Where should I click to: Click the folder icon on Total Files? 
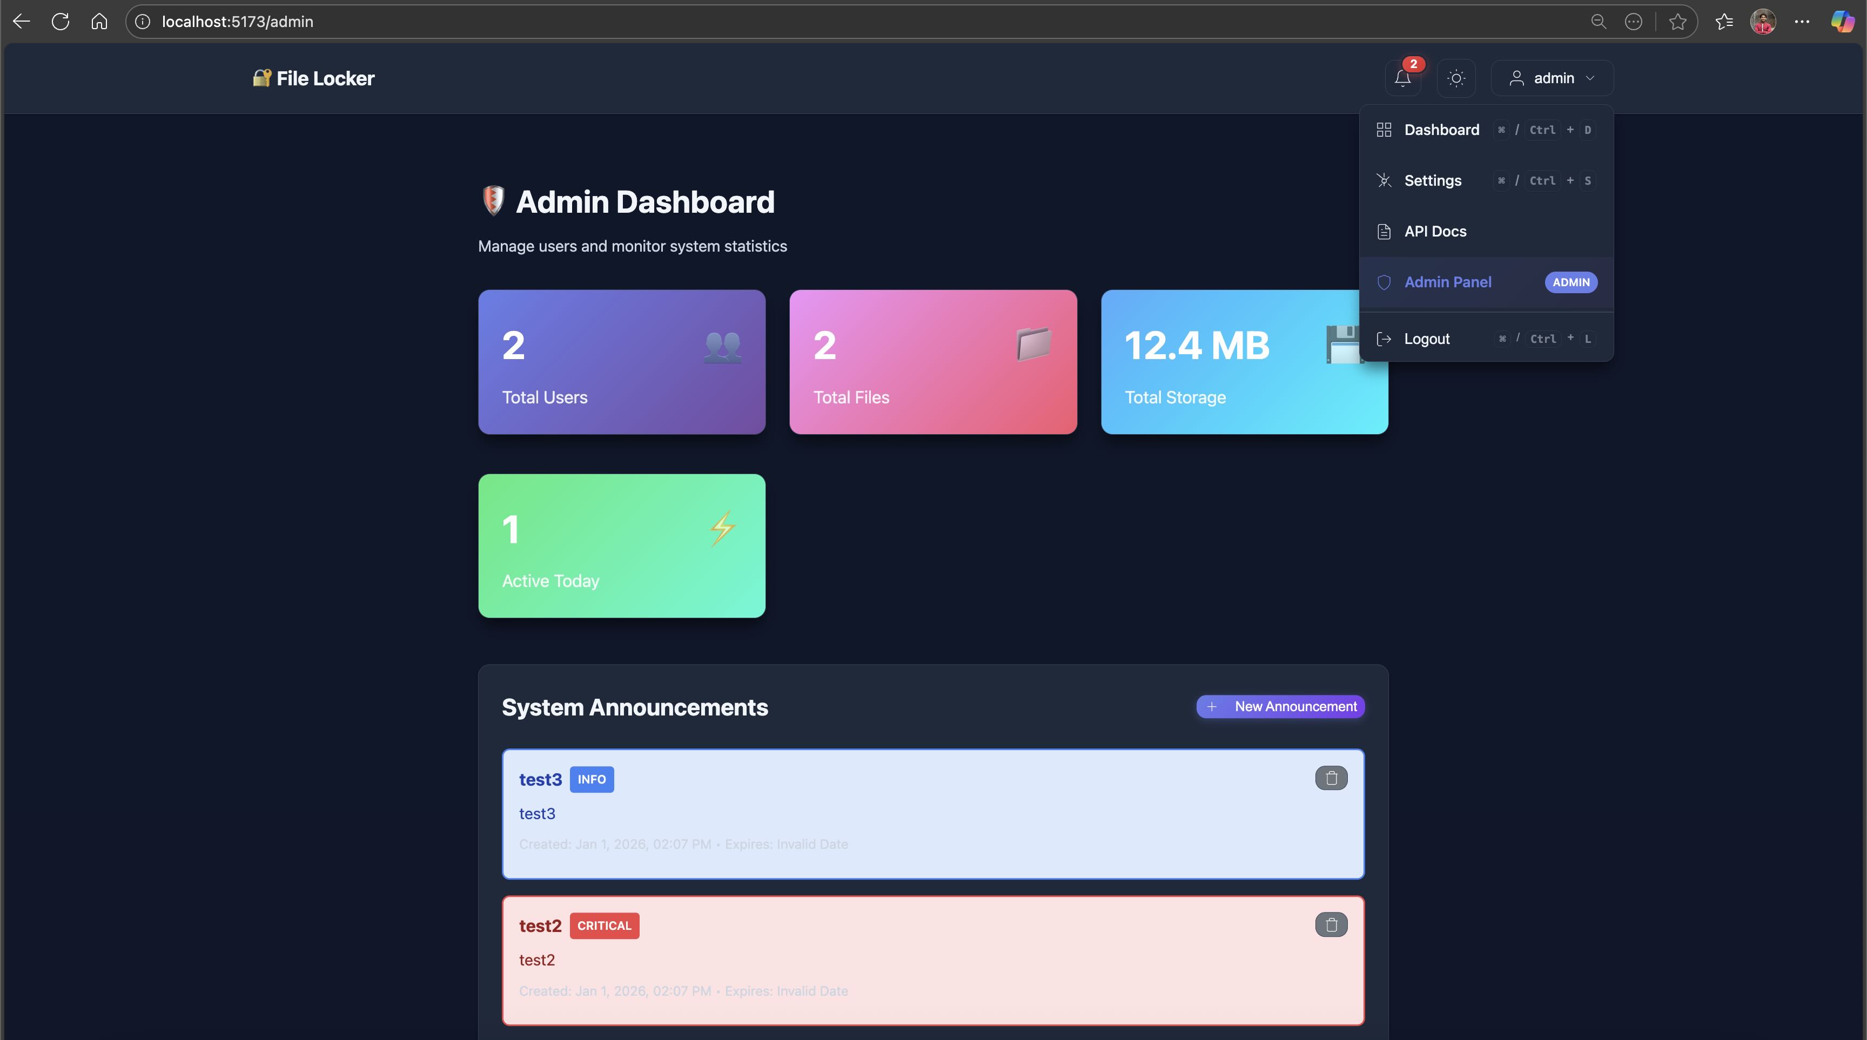click(1033, 345)
